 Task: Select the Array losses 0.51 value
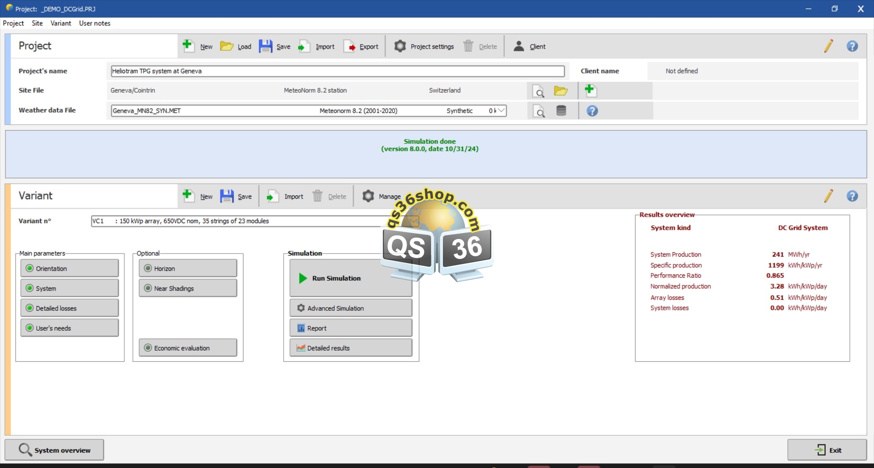click(777, 298)
